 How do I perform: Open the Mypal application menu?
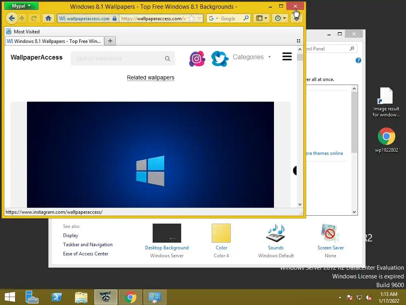click(21, 6)
